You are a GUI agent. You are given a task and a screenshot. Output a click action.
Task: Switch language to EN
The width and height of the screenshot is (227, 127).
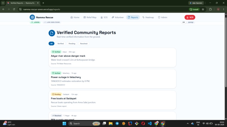(x=184, y=22)
